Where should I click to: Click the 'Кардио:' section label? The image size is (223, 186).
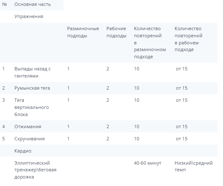coord(23,151)
